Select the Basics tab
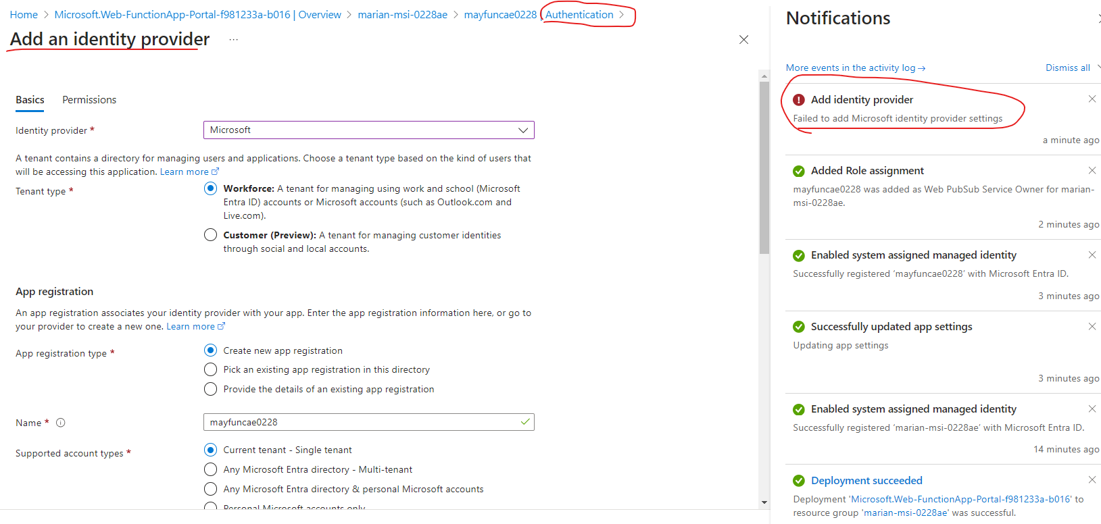The height and width of the screenshot is (524, 1101). click(30, 99)
